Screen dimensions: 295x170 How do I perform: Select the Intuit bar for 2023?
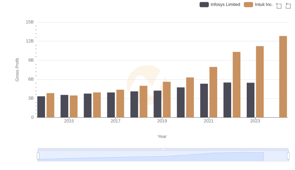pyautogui.click(x=260, y=82)
